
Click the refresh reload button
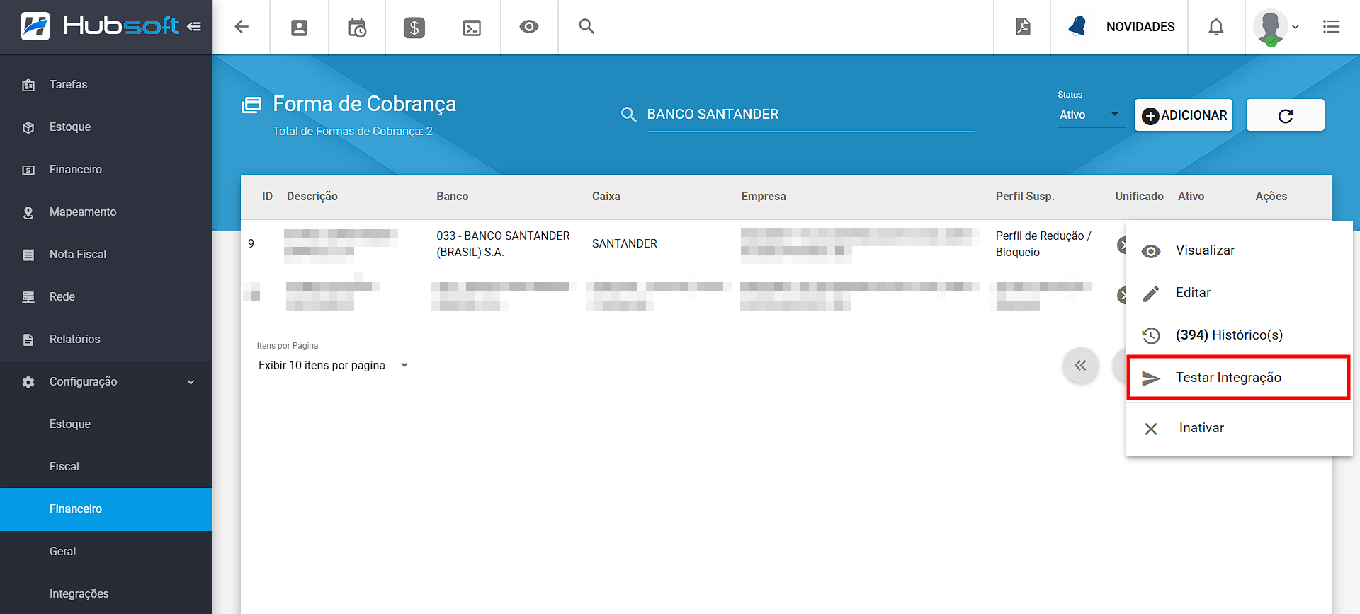coord(1286,115)
